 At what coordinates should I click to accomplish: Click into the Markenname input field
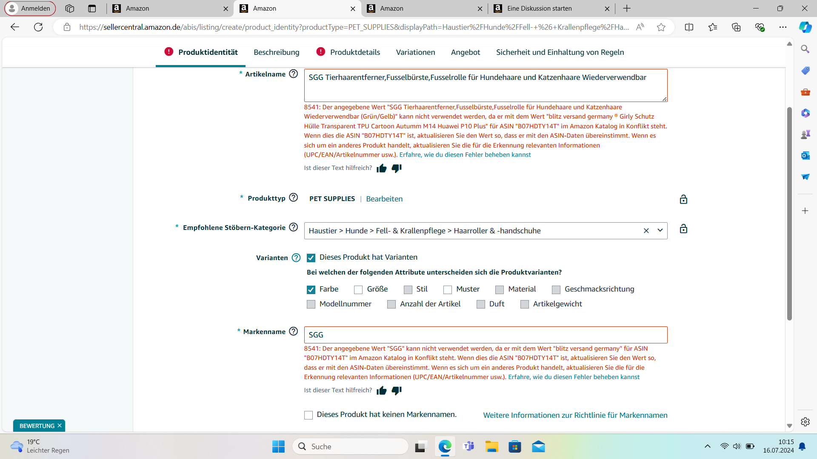pyautogui.click(x=486, y=335)
